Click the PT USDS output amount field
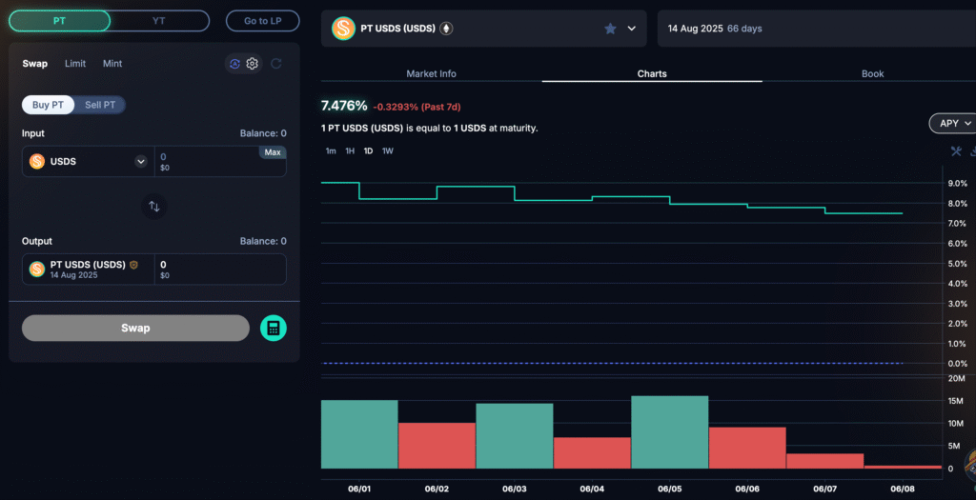This screenshot has width=976, height=500. point(220,270)
